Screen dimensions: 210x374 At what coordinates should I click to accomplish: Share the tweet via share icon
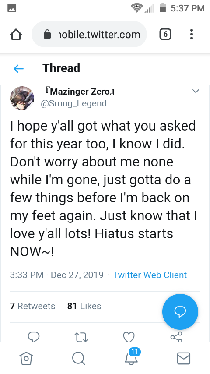coord(176,336)
